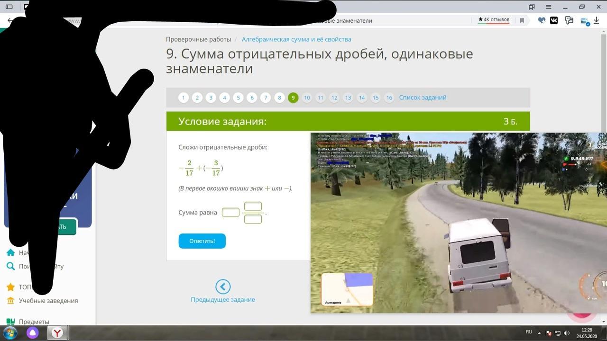
Task: Open the Учебные заведения sidebar item
Action: (x=48, y=301)
